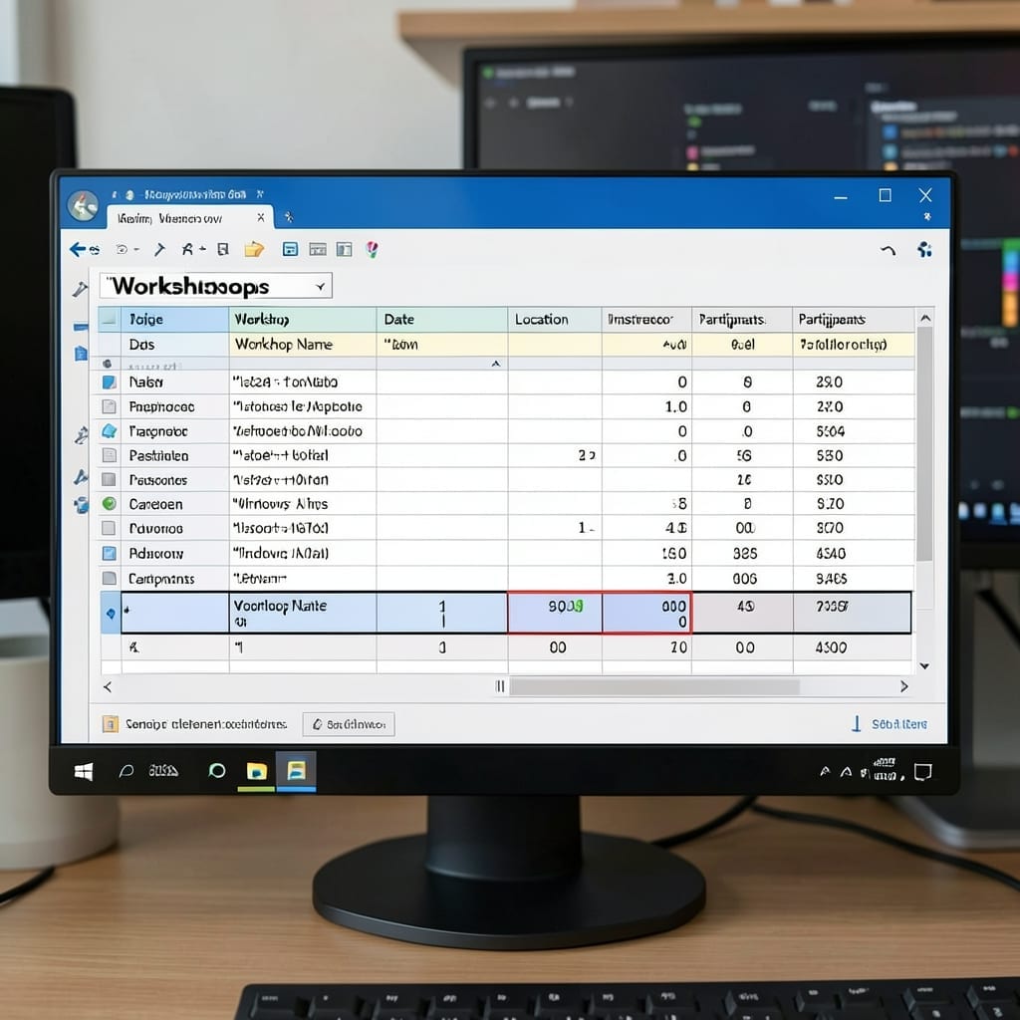Click the horizontal scrollbar split handle
The image size is (1020, 1020).
[x=500, y=686]
